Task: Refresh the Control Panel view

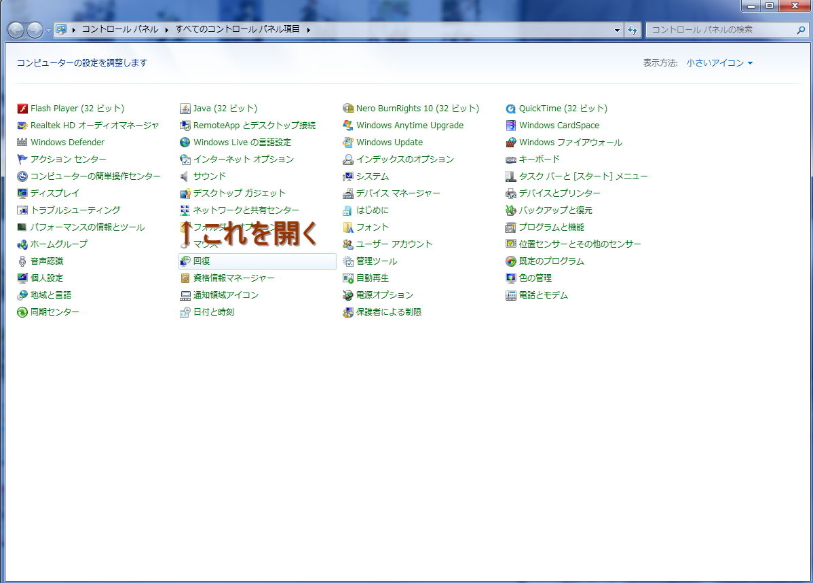Action: 632,30
